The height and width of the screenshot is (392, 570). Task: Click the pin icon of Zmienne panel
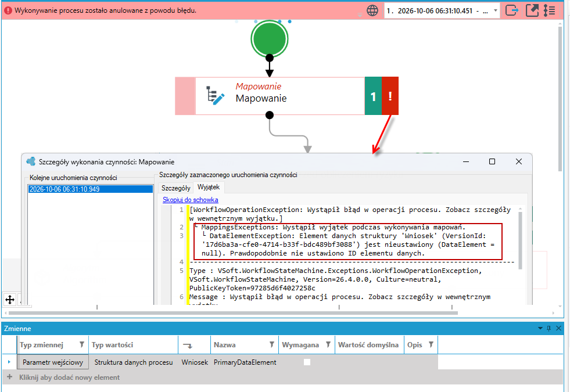coord(549,329)
